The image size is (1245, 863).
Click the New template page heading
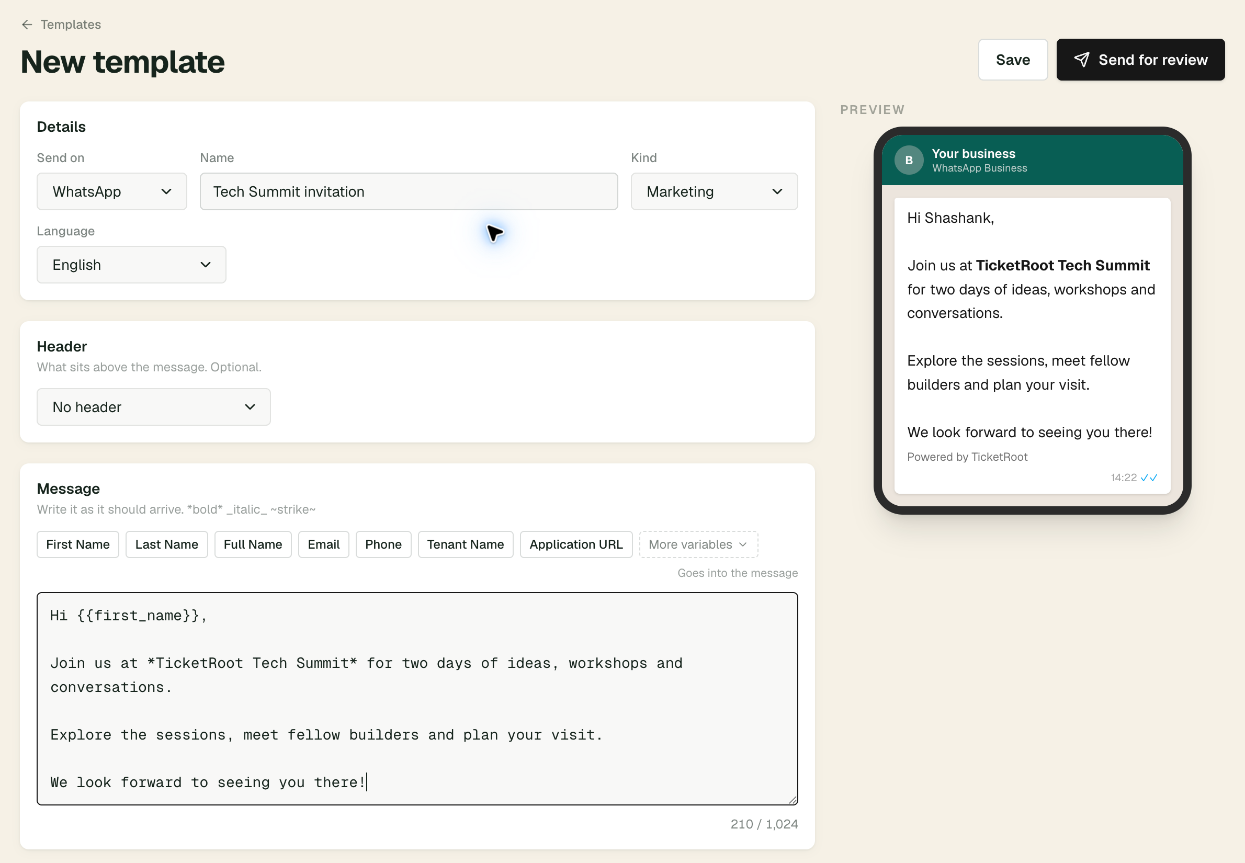122,62
